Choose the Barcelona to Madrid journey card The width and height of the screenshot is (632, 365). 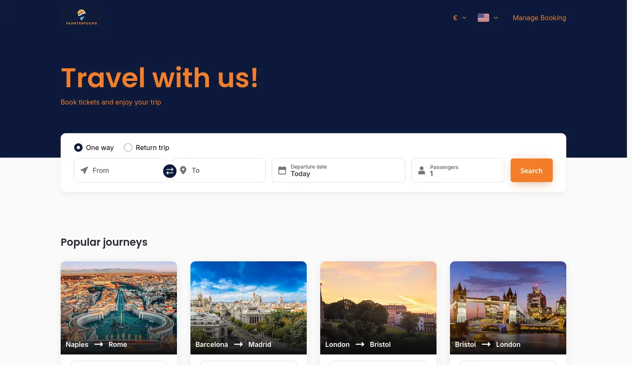click(x=249, y=308)
